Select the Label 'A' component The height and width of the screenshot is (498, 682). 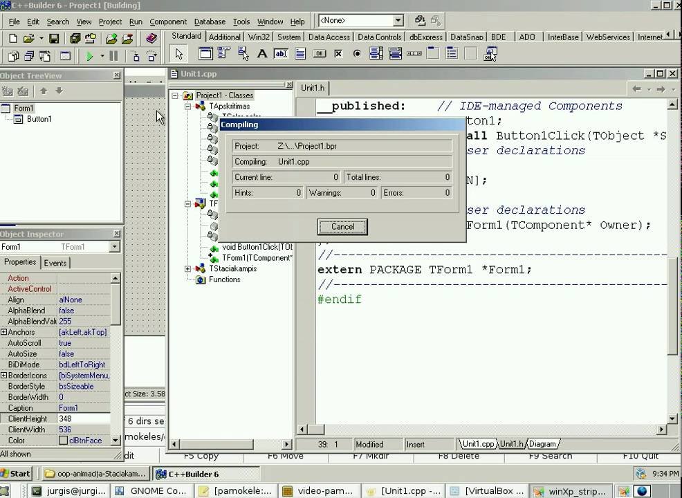click(262, 54)
